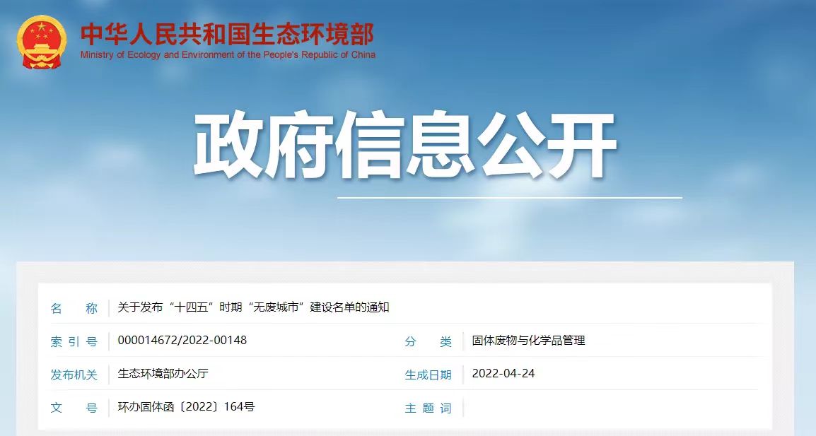Open the category 固体废物与化学品管理
Image resolution: width=816 pixels, height=436 pixels.
tap(528, 341)
